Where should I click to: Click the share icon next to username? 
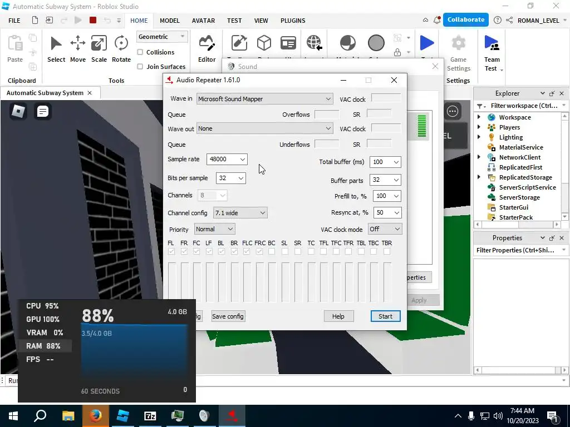click(509, 21)
